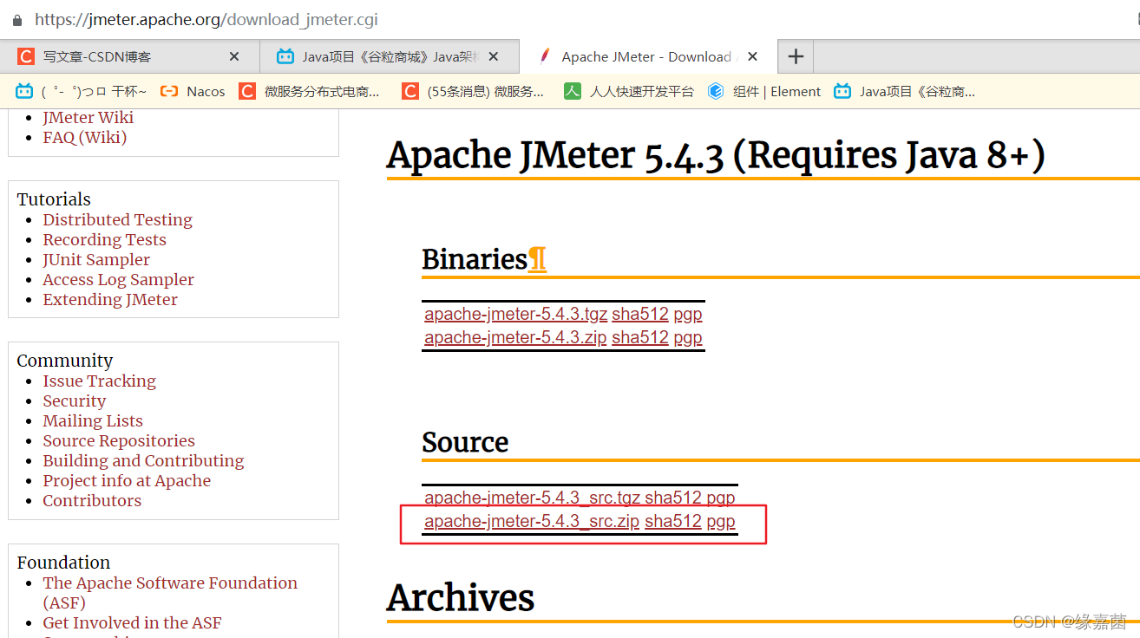Open the 组件 | Element bookmark
Screen dimensions: 1140x638
pos(764,91)
